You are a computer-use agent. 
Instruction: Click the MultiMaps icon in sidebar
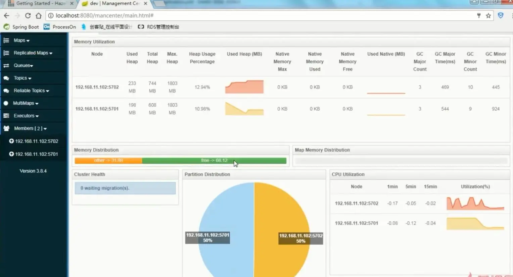tap(6, 103)
